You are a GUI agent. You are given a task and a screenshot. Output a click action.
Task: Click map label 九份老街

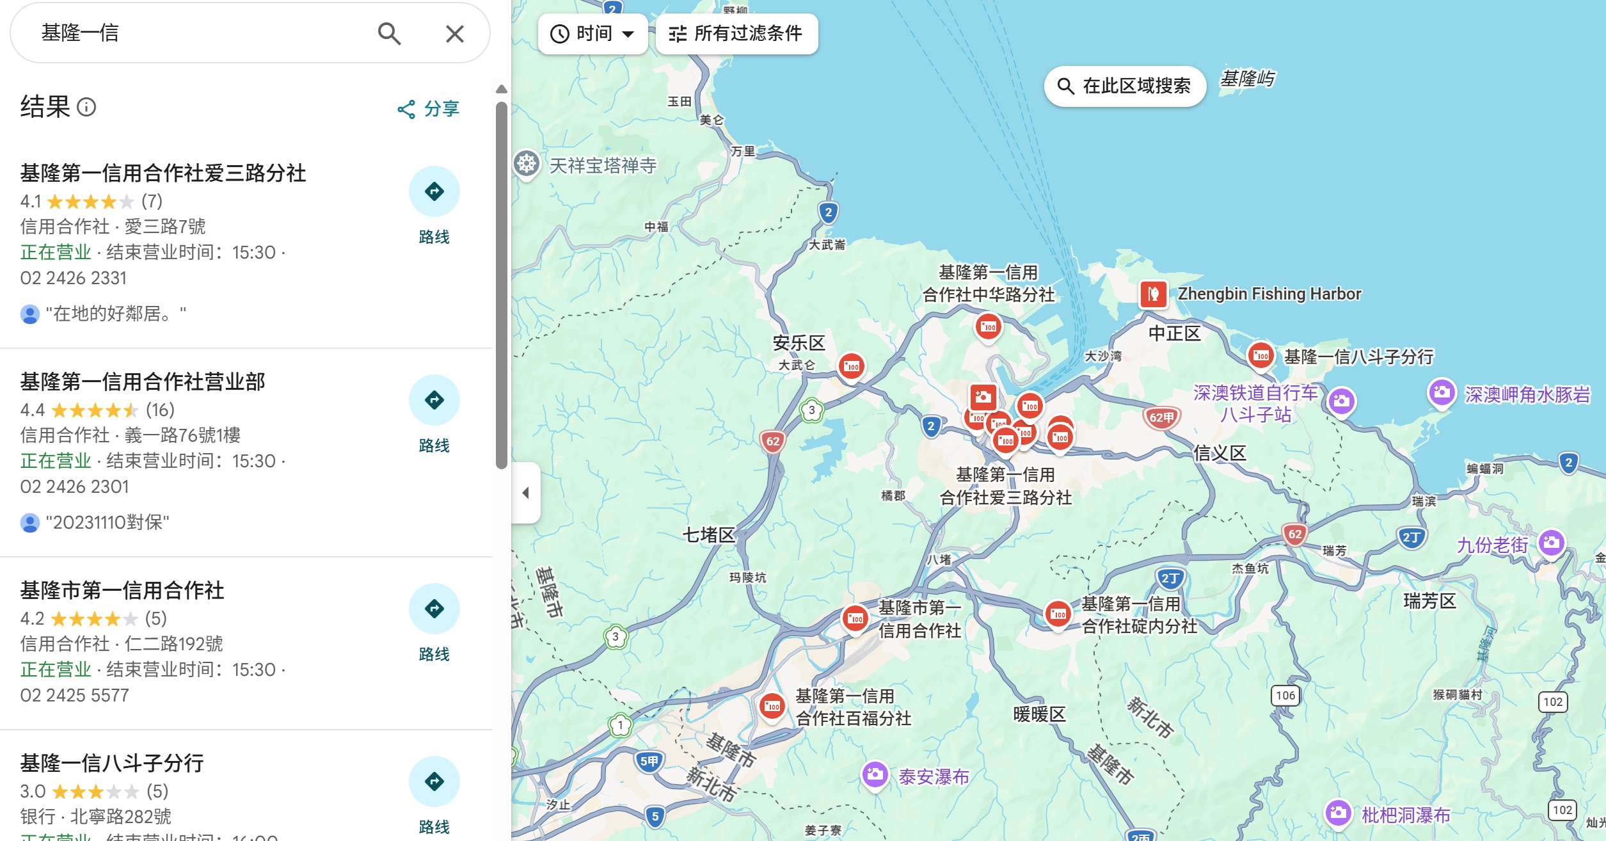pos(1493,545)
